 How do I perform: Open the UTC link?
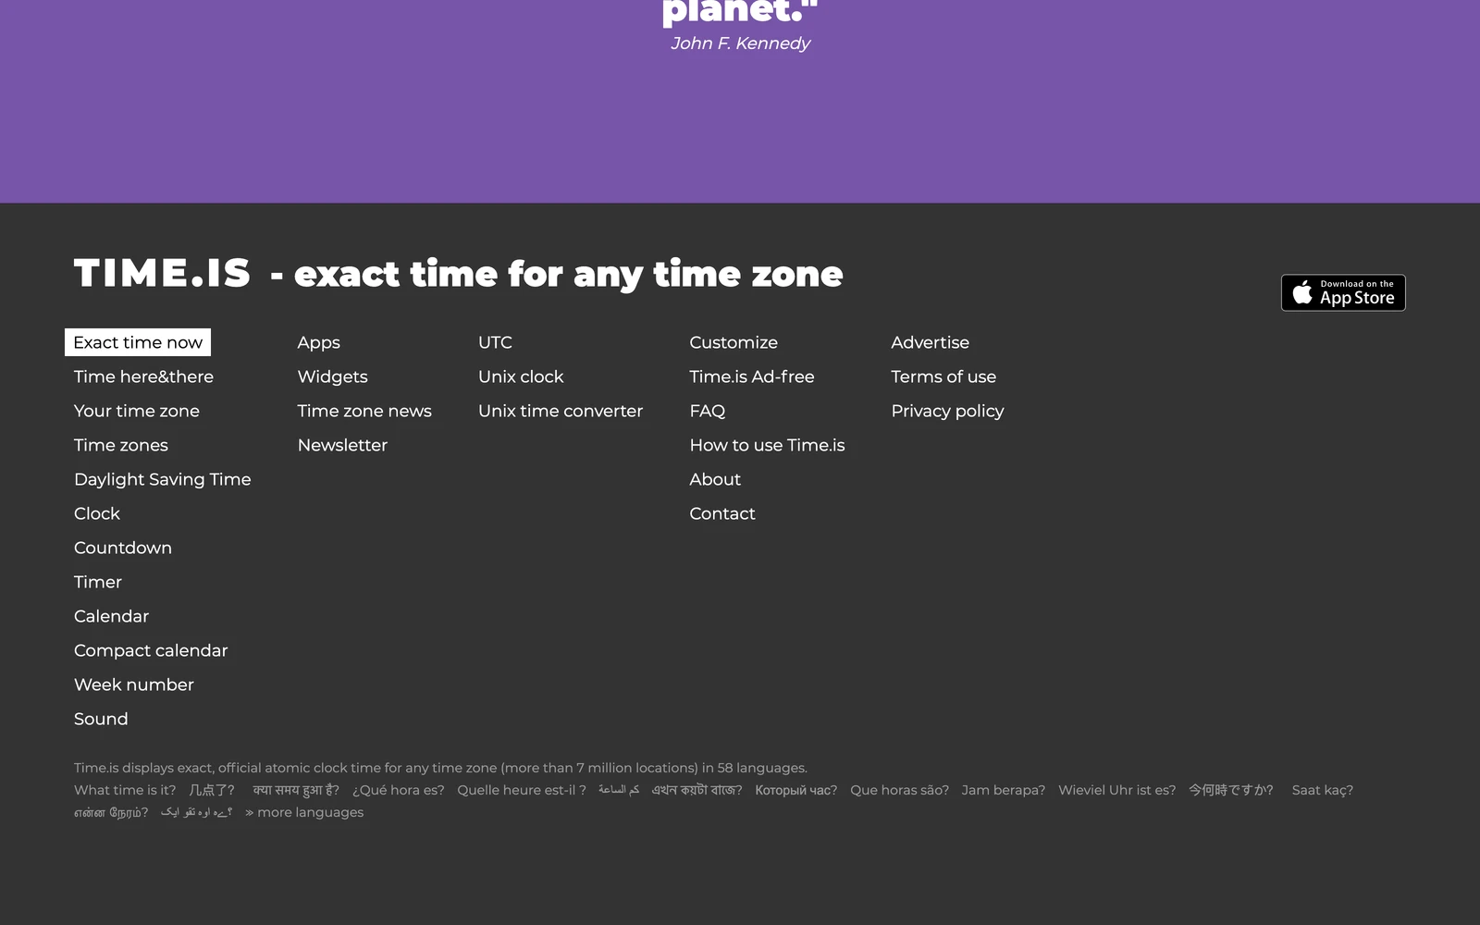point(495,342)
